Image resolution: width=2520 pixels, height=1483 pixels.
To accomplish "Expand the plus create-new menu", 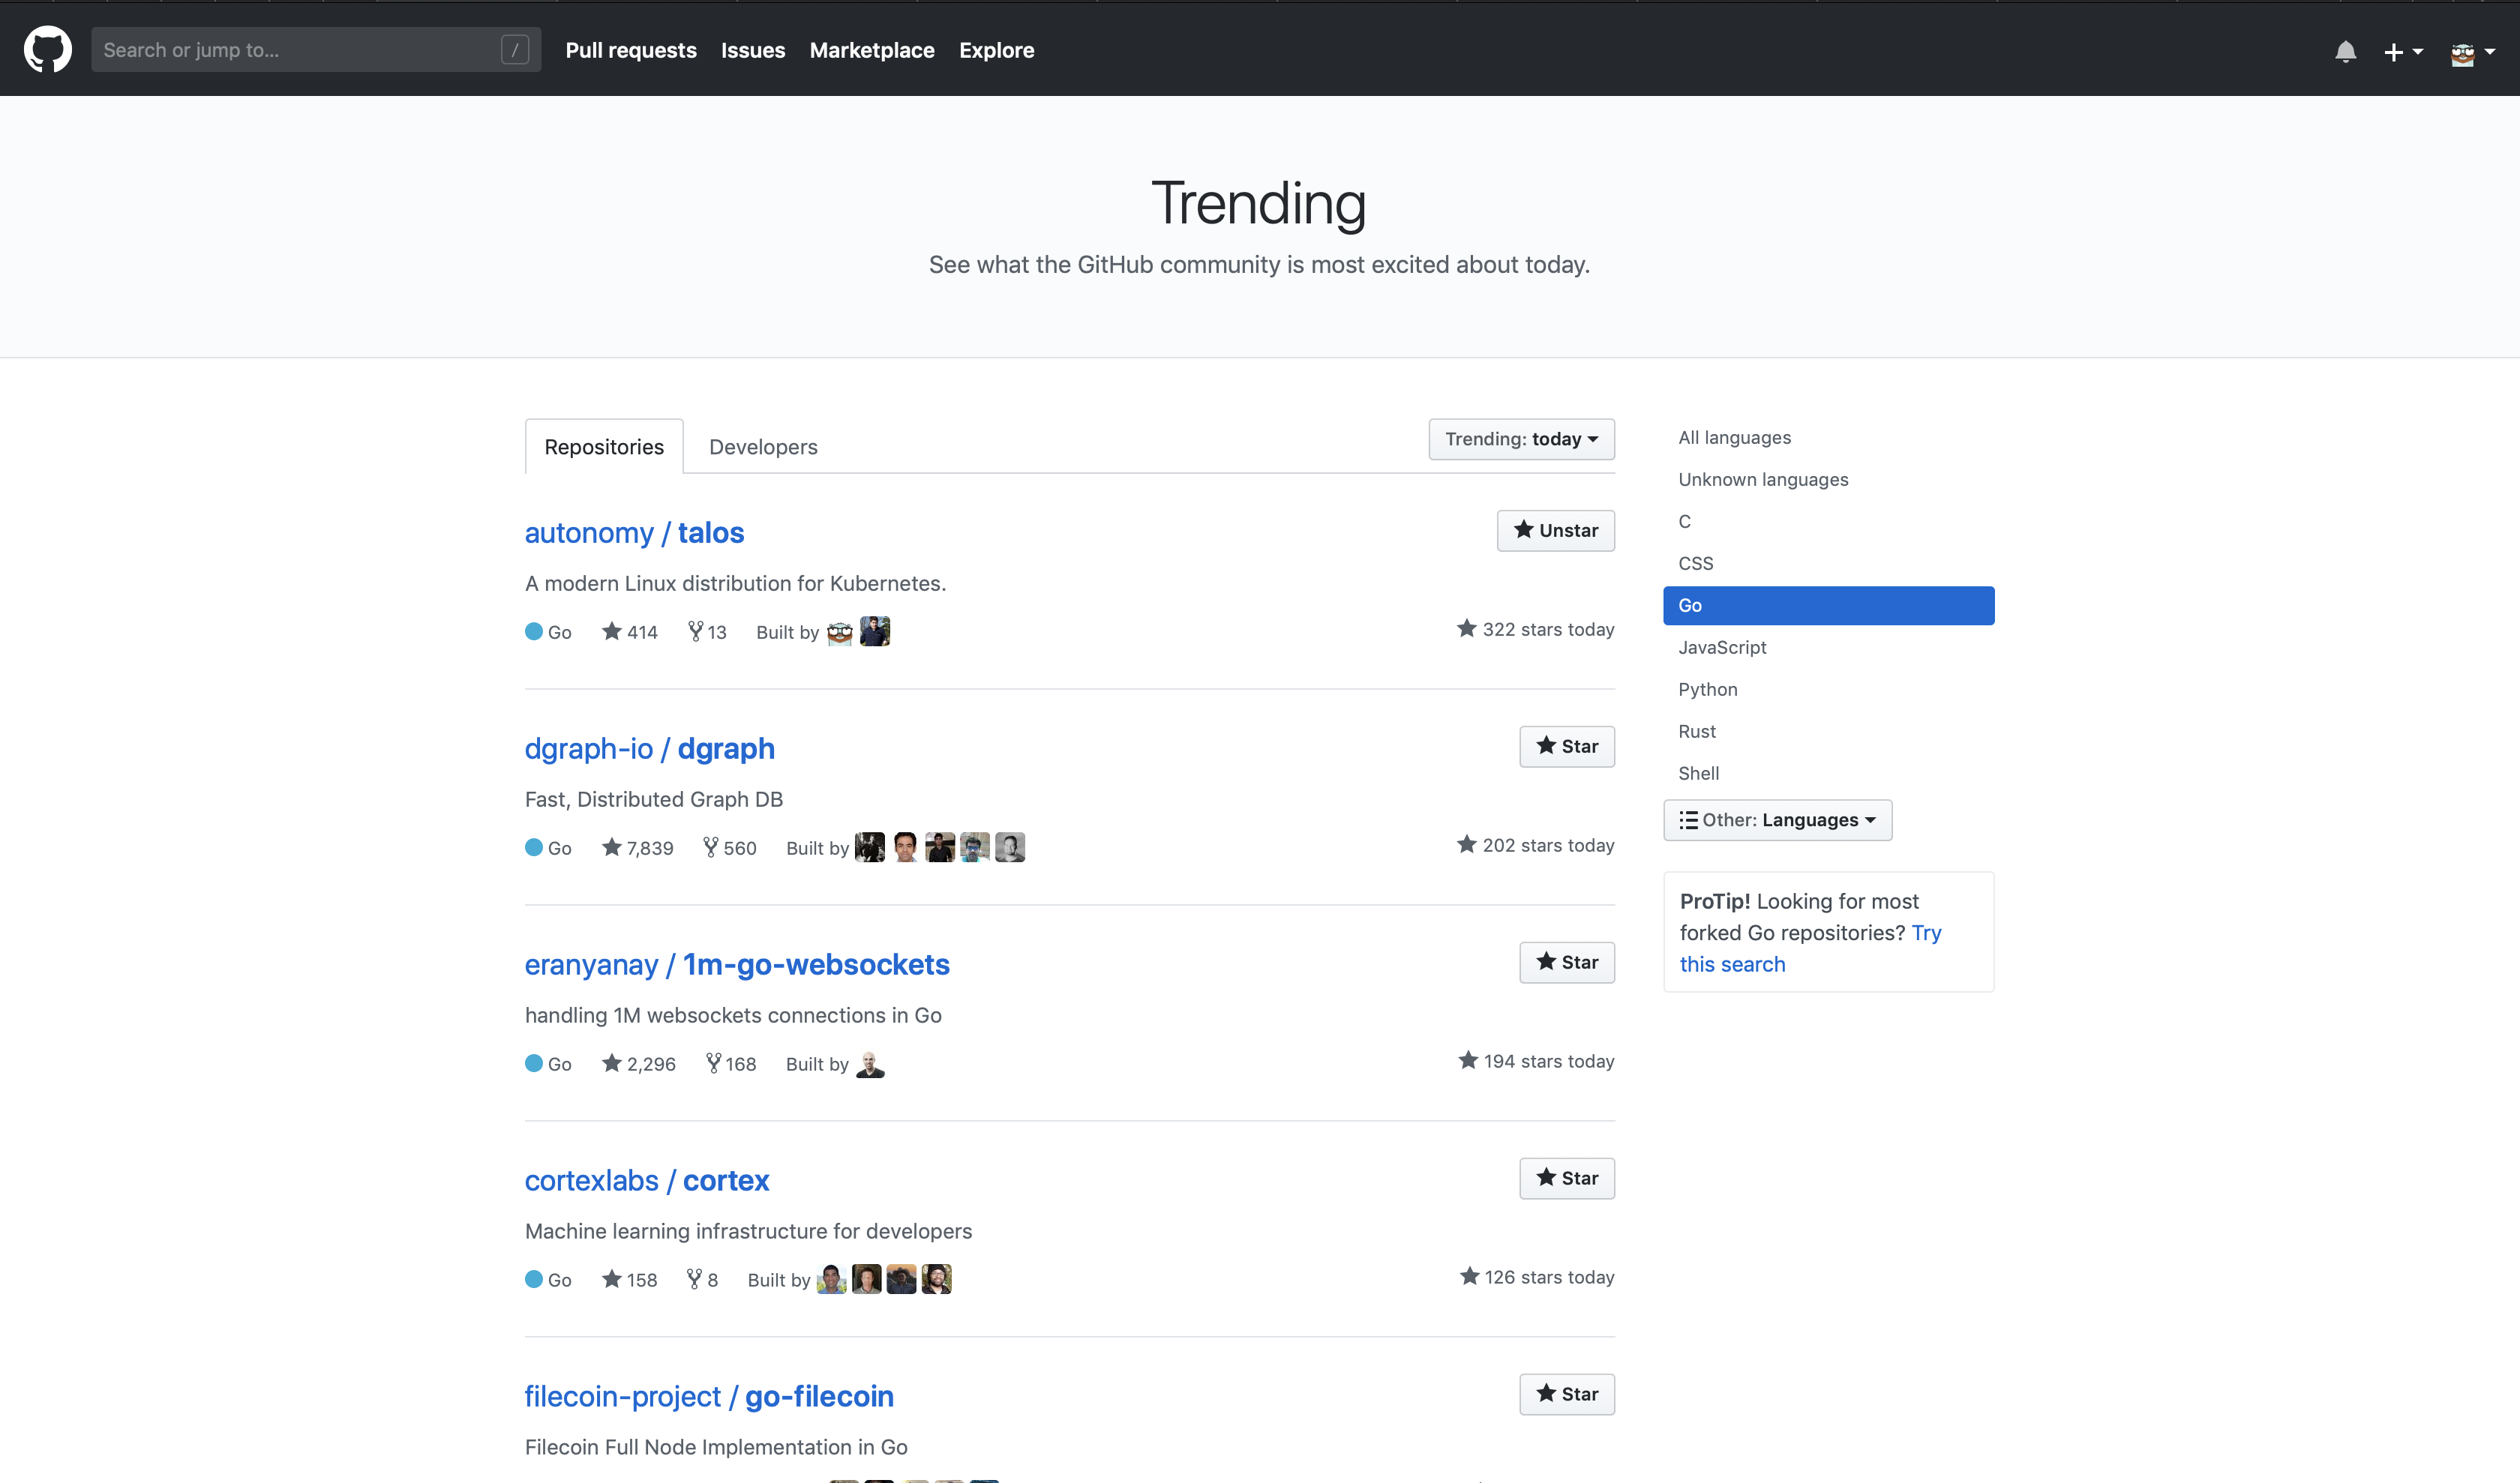I will 2403,51.
